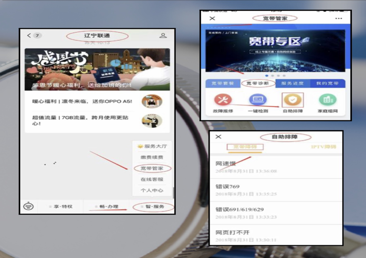
Task: Close the 宽带管家 page
Action: [212, 18]
